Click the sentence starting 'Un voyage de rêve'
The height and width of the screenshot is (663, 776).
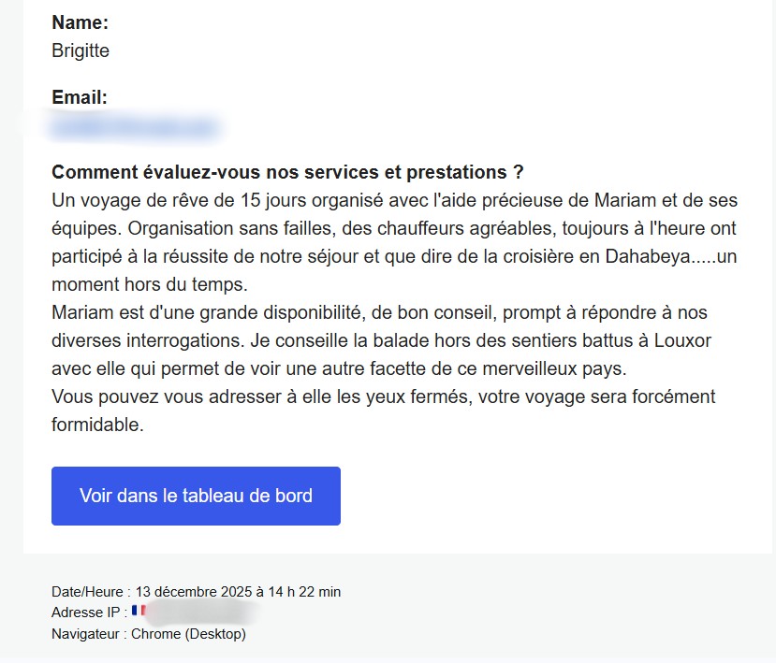(281, 201)
